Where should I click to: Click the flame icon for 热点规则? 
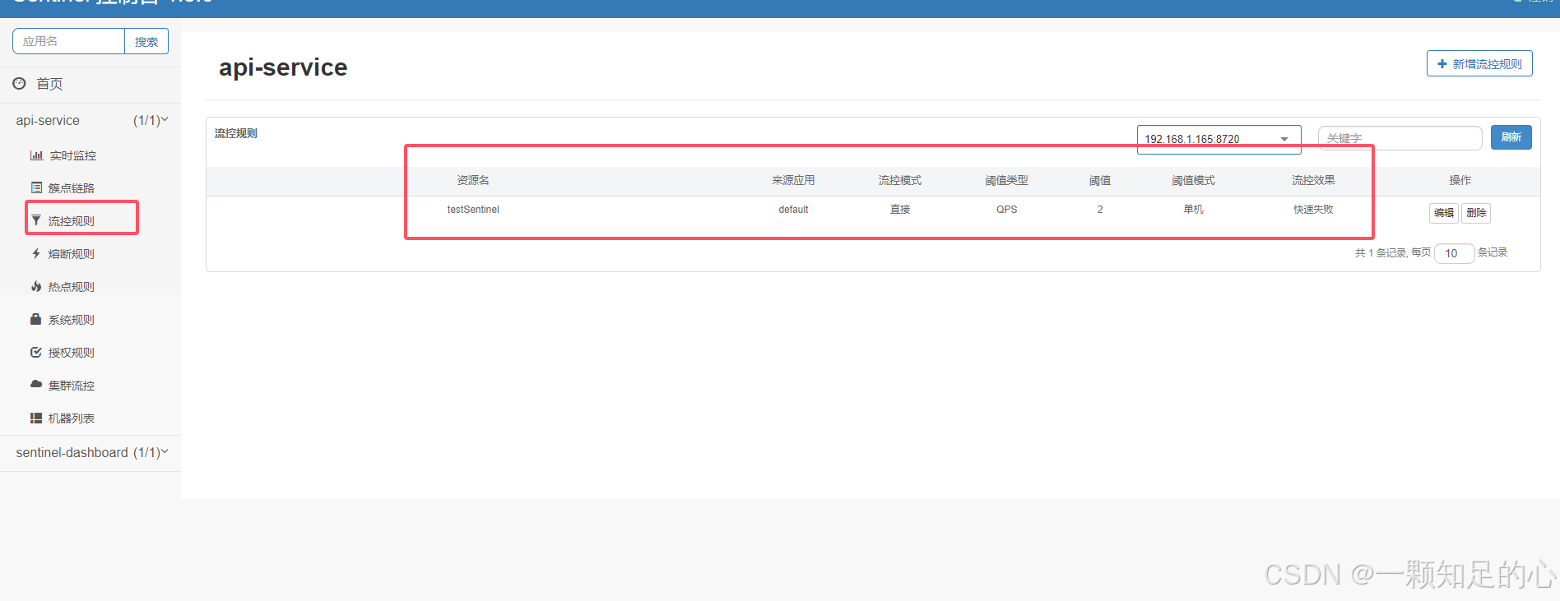pos(36,286)
